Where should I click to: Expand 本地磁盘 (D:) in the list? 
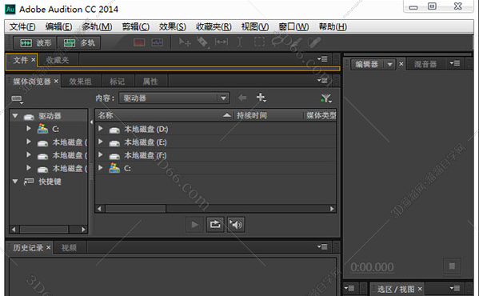tap(100, 129)
